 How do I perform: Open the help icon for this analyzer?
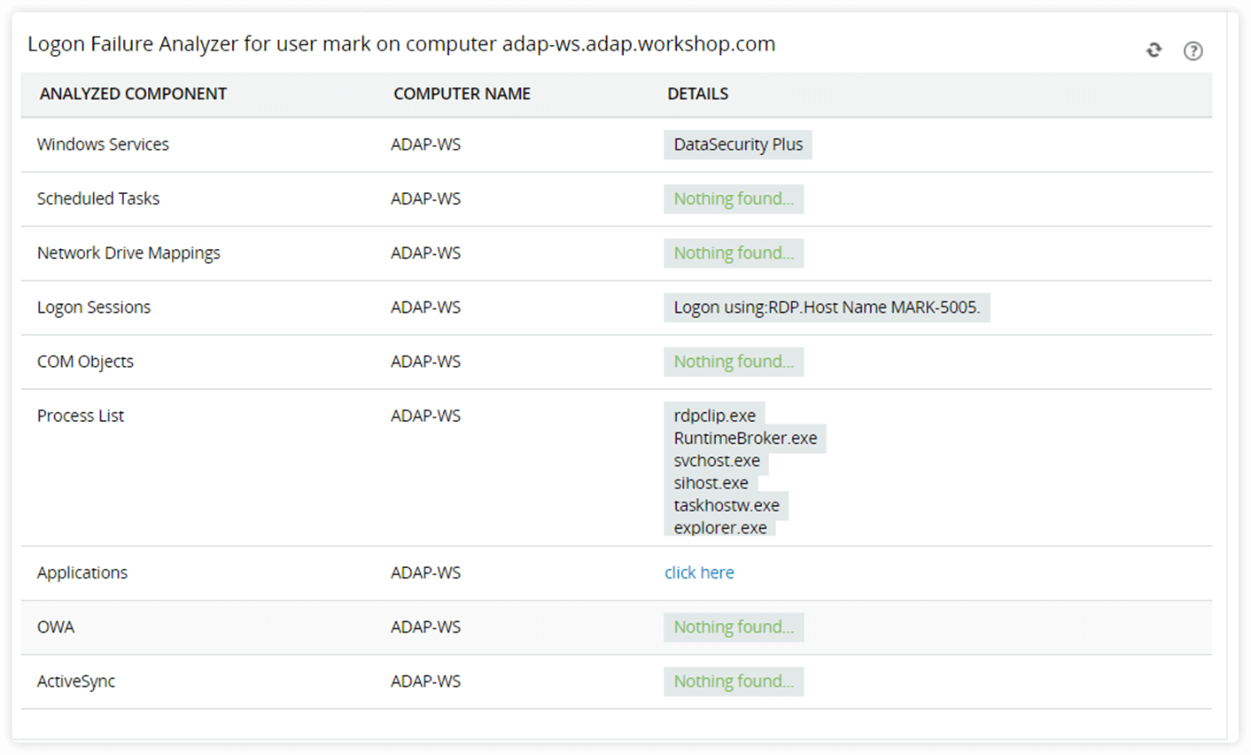1193,51
